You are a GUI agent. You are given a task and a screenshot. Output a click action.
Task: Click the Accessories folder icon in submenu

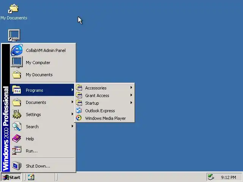[79, 88]
